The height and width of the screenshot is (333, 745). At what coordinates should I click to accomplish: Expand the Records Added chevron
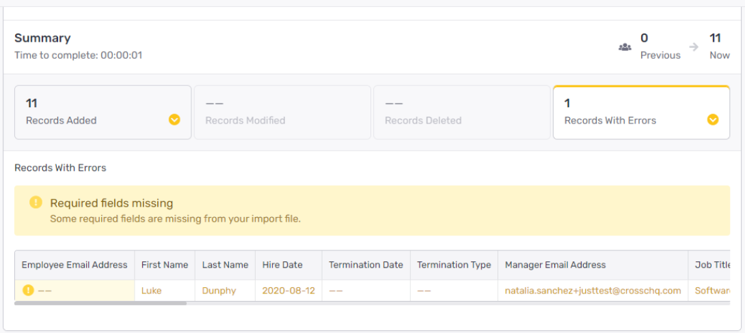pyautogui.click(x=174, y=119)
